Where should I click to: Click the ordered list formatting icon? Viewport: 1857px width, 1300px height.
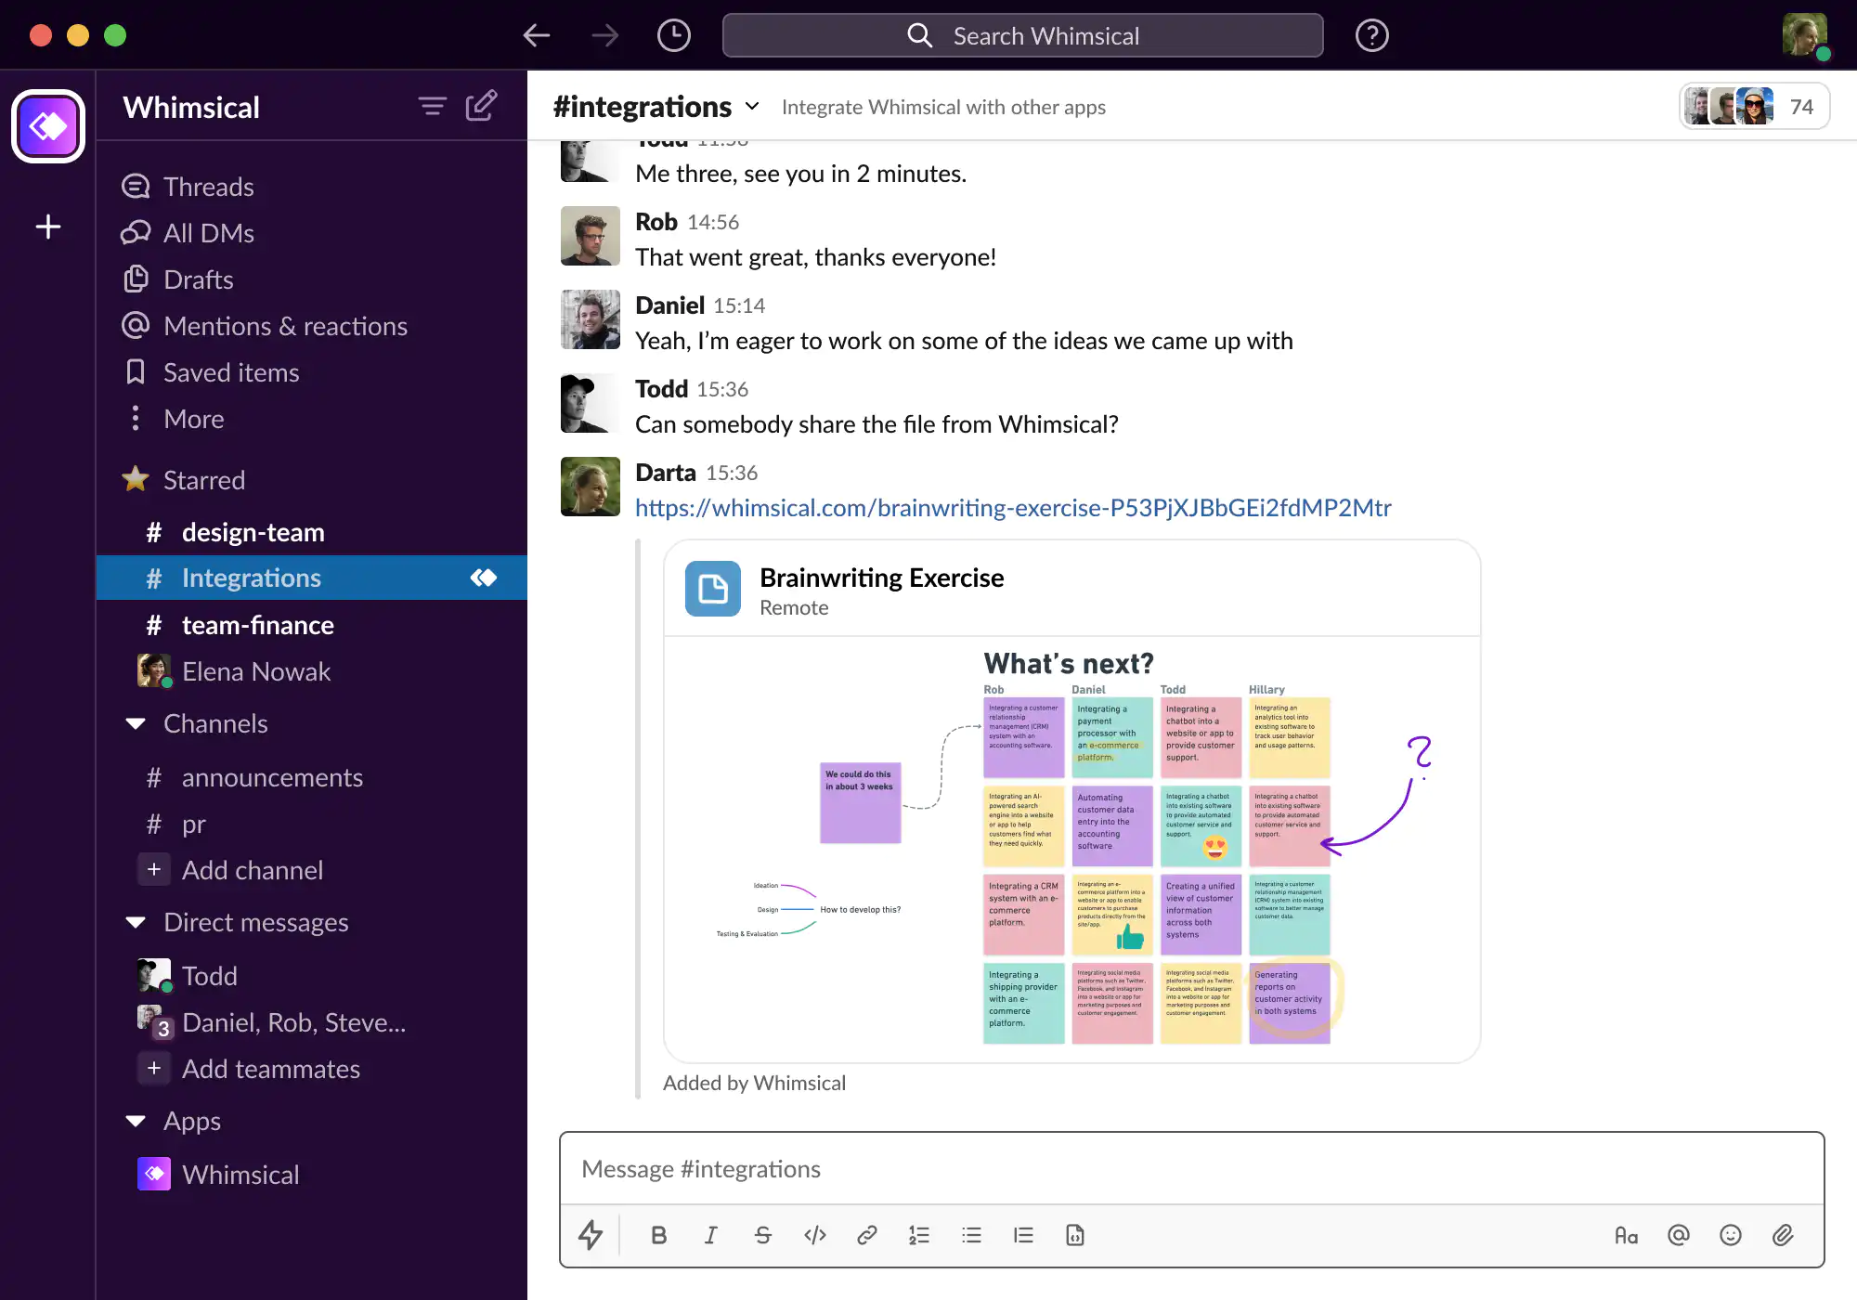(x=918, y=1234)
